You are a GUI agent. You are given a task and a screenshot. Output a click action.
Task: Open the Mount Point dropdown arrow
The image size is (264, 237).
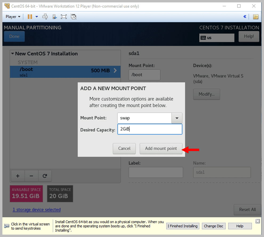(177, 118)
